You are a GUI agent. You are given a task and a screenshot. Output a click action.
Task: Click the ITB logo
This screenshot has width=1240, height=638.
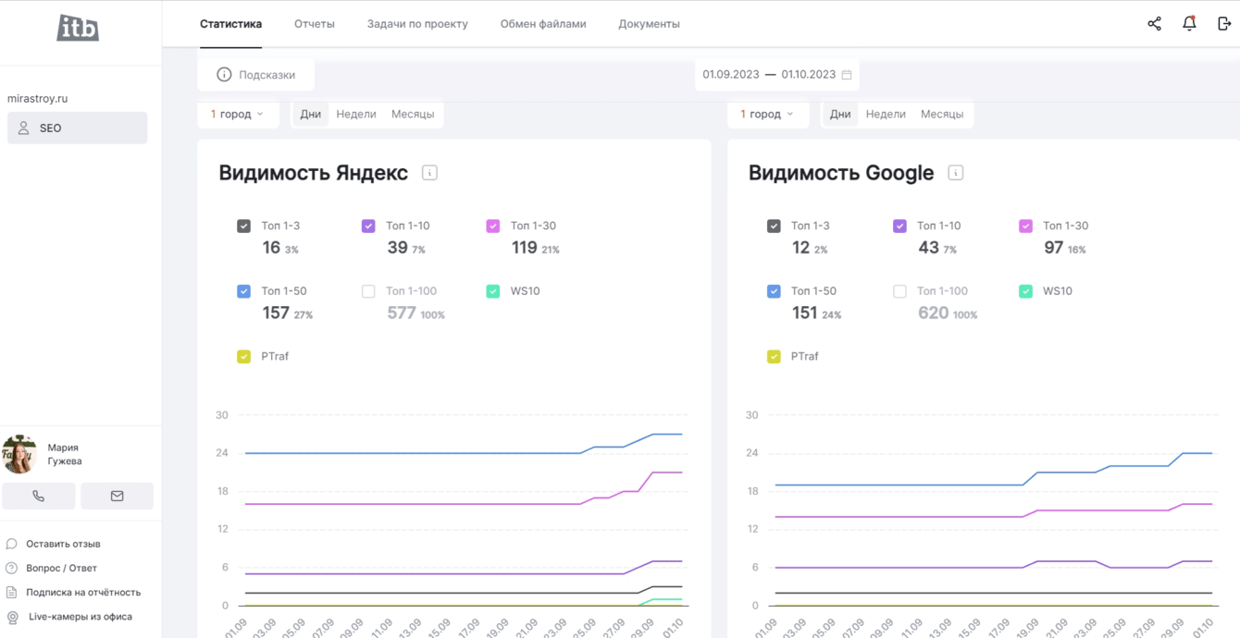78,29
